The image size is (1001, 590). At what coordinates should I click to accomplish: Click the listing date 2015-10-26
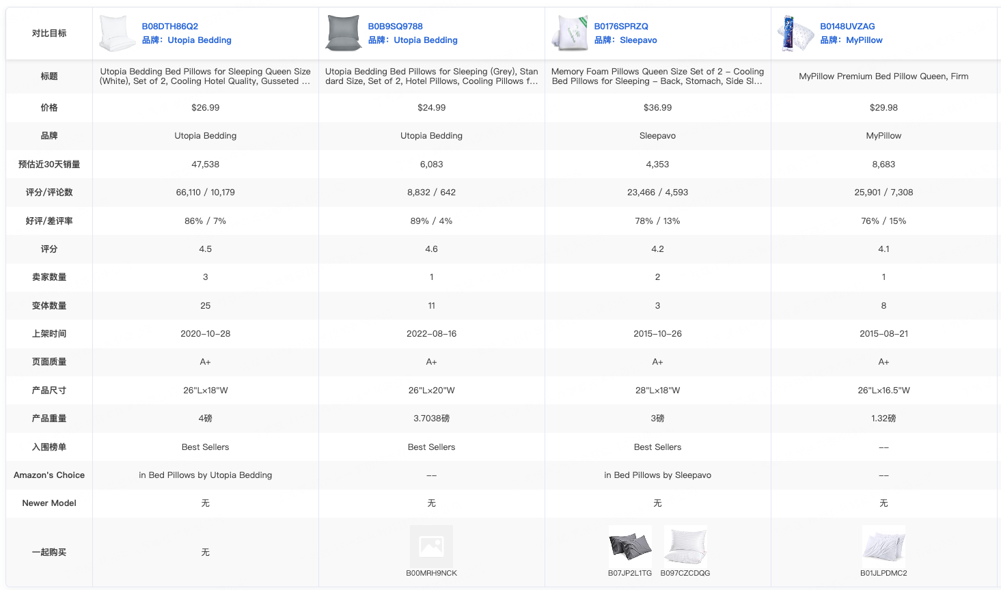658,334
